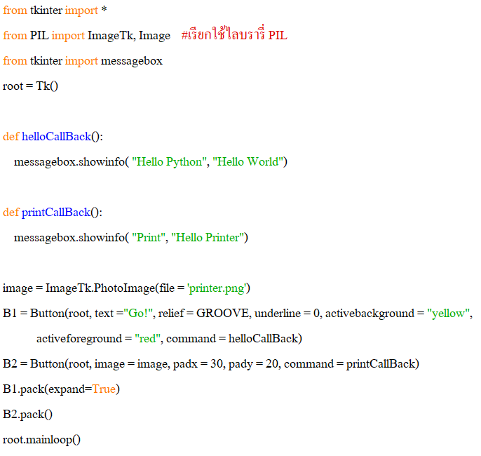The height and width of the screenshot is (456, 481).
Task: Click the word 'activebackground'
Action: pyautogui.click(x=370, y=314)
